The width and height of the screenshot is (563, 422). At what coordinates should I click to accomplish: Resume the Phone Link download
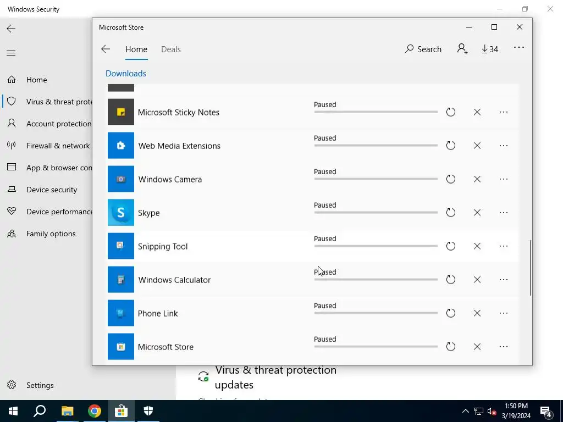(451, 313)
